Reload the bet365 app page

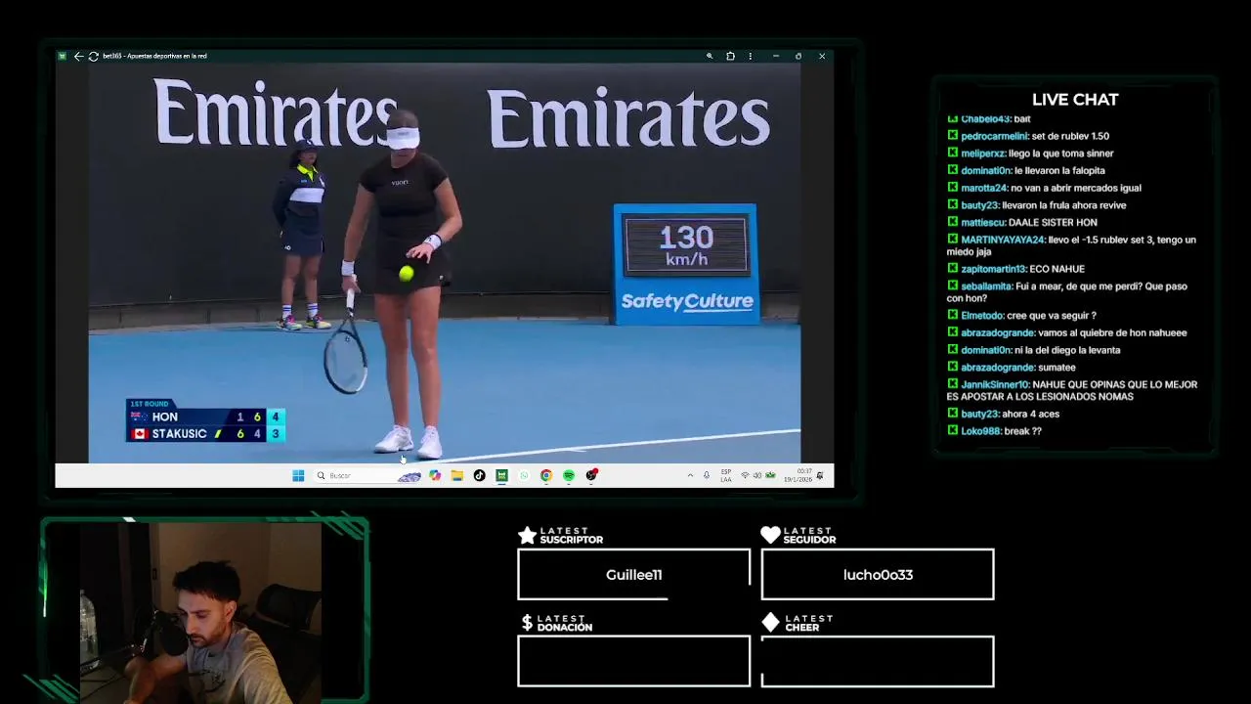pos(93,56)
